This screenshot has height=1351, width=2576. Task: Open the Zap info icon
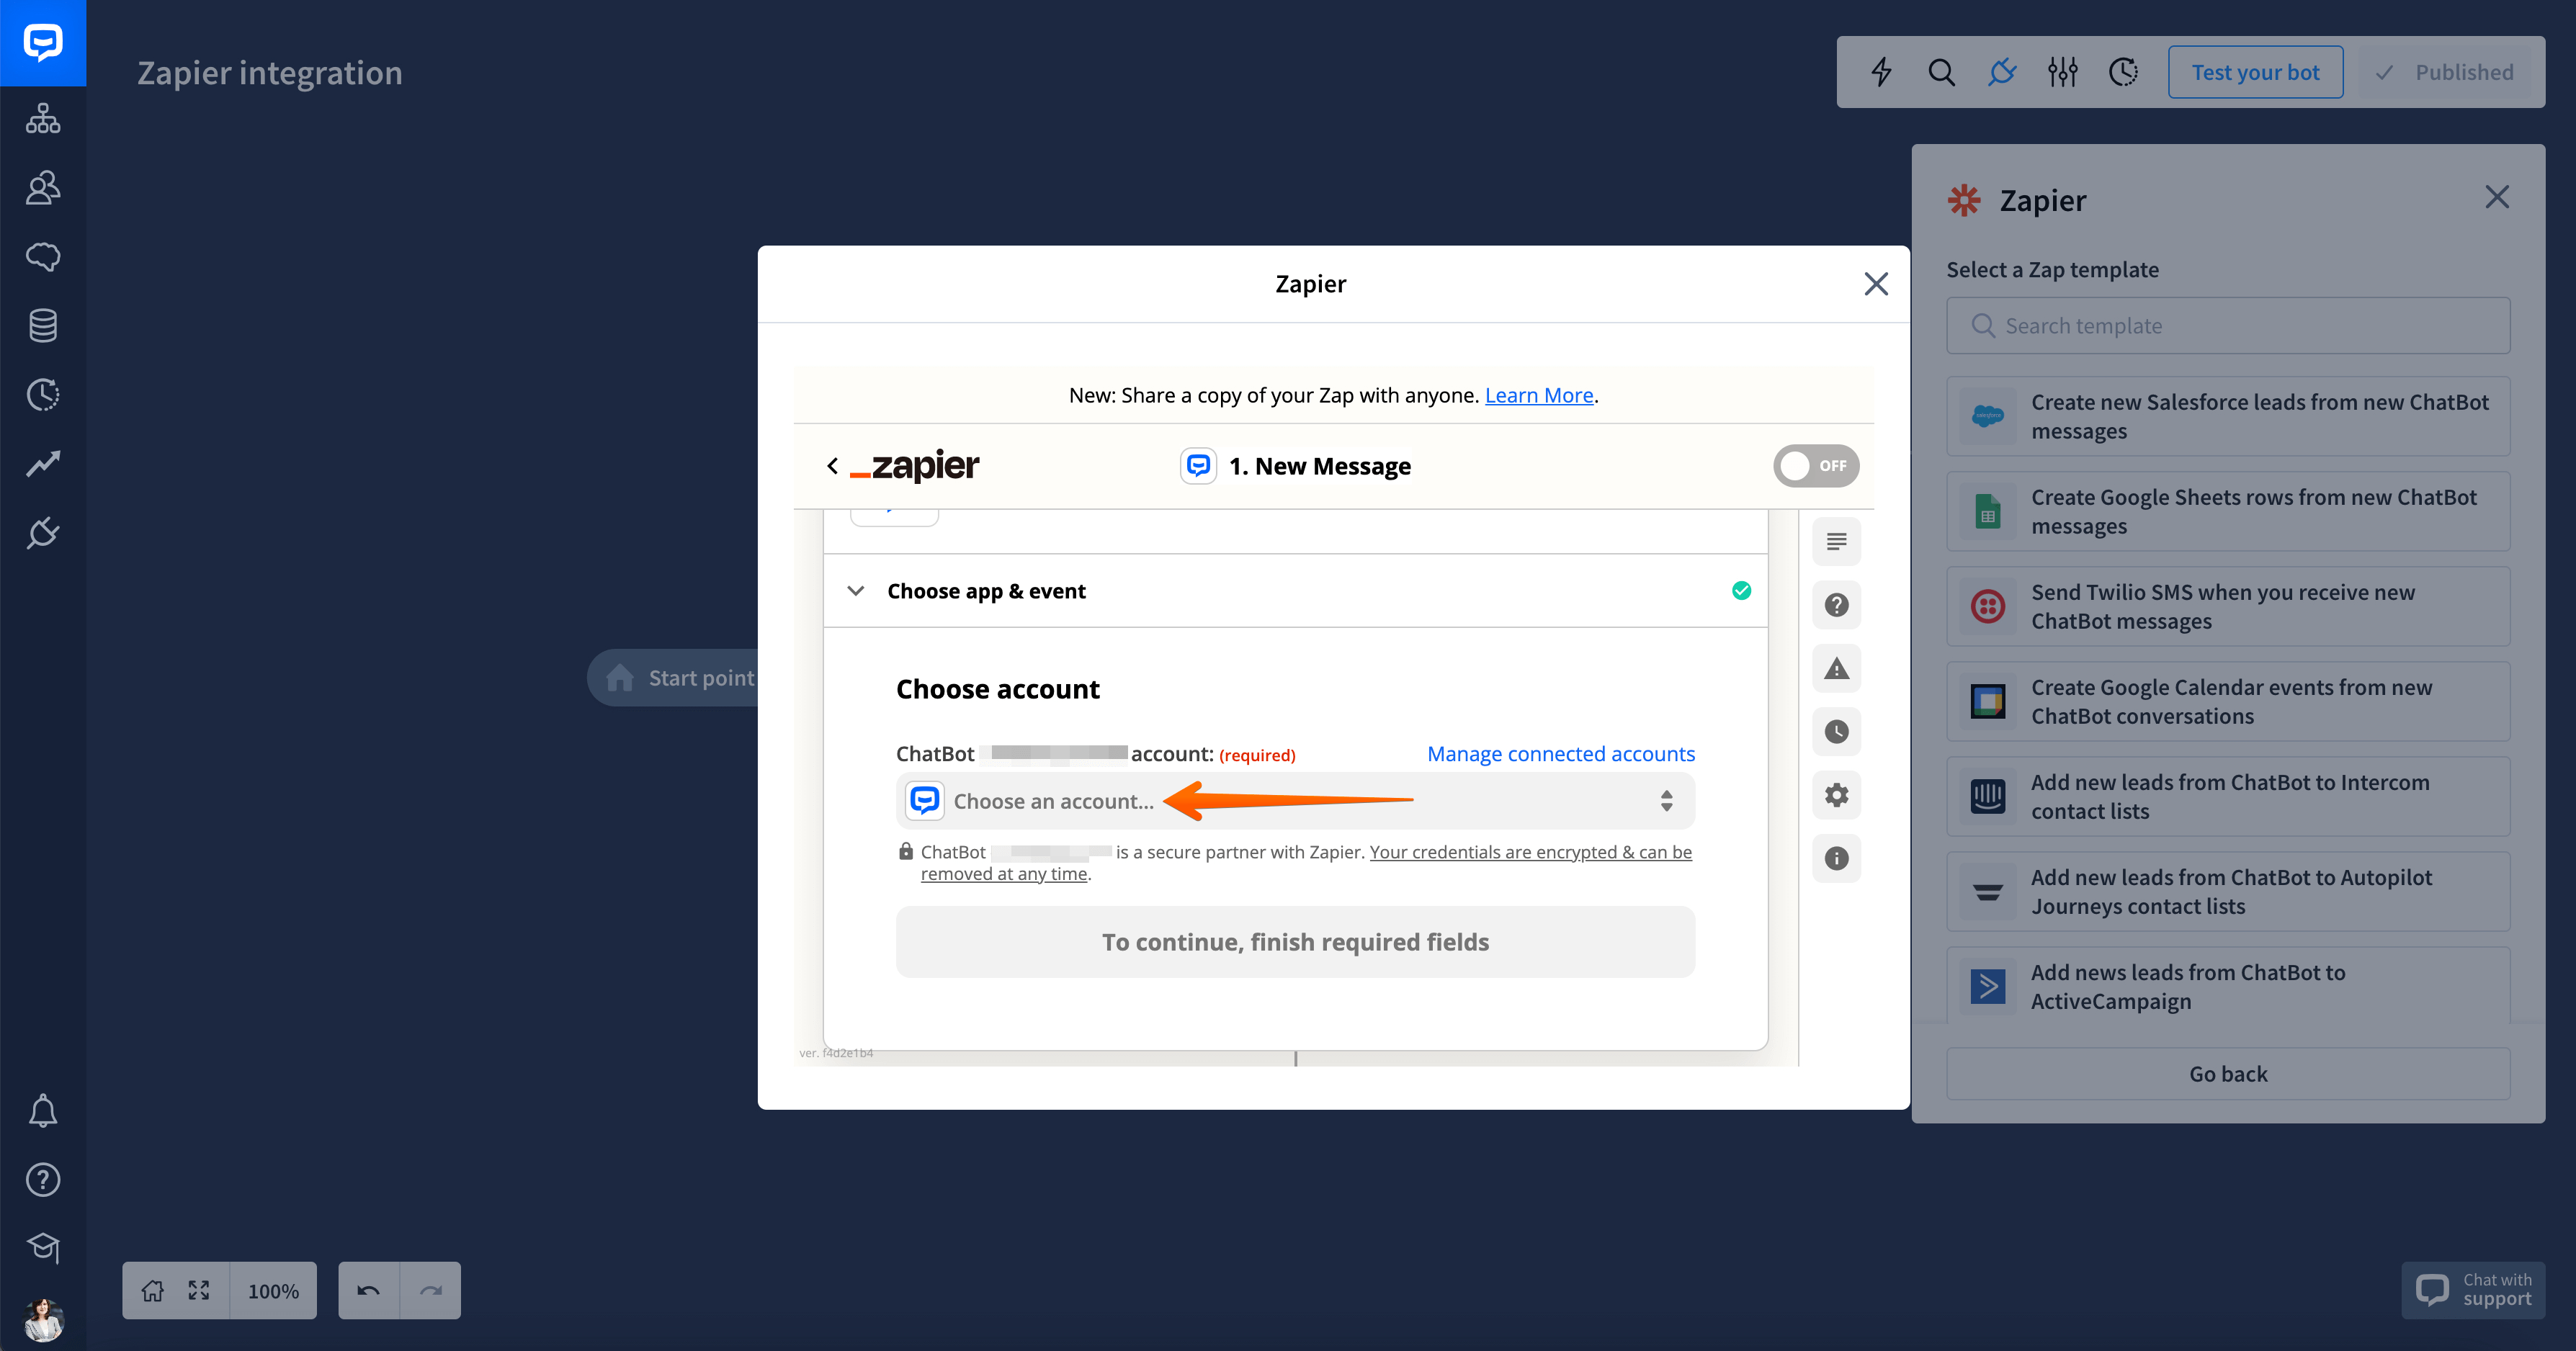click(x=1836, y=858)
